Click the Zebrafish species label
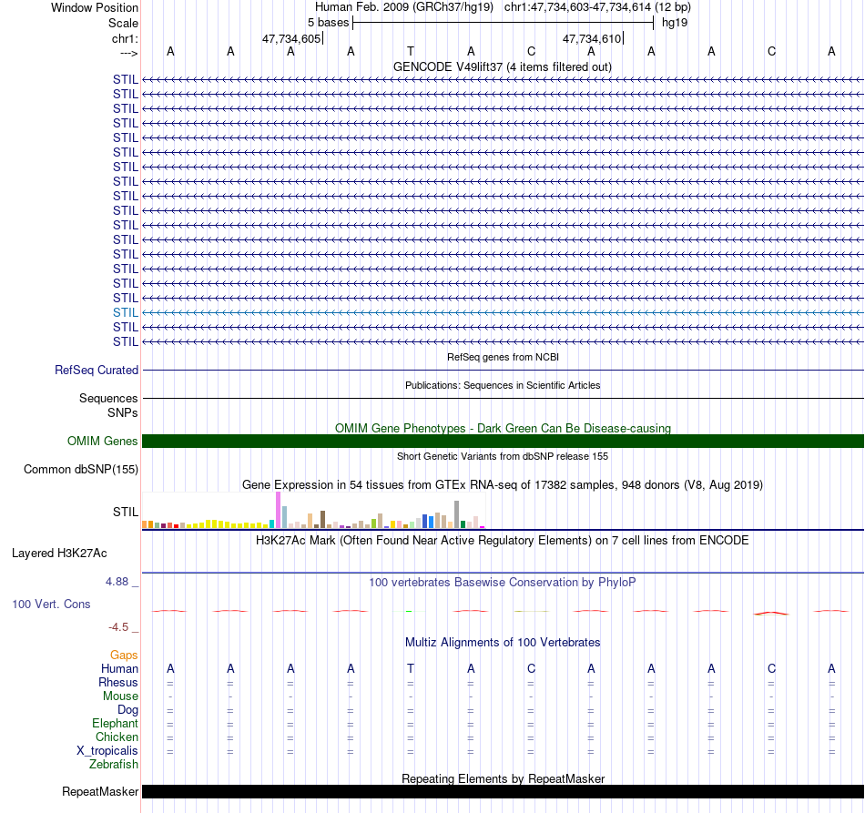This screenshot has height=813, width=865. click(114, 765)
